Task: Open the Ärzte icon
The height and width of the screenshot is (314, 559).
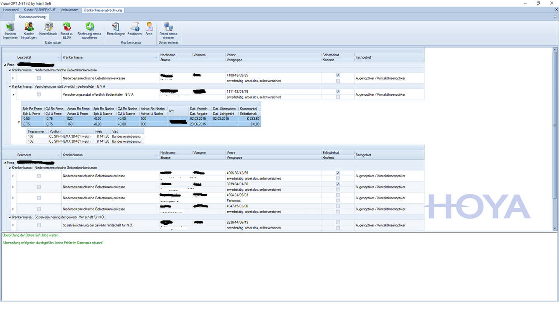Action: (149, 29)
